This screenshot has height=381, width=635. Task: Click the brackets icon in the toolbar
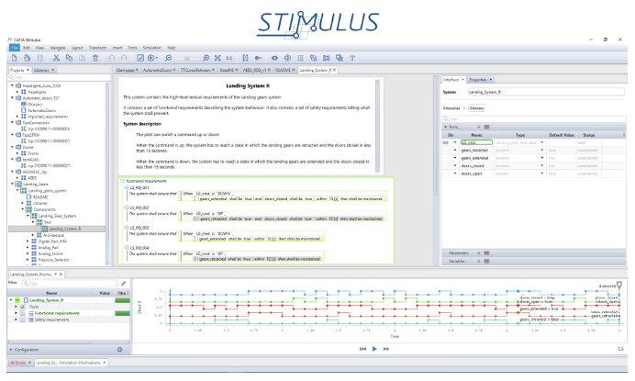click(245, 58)
